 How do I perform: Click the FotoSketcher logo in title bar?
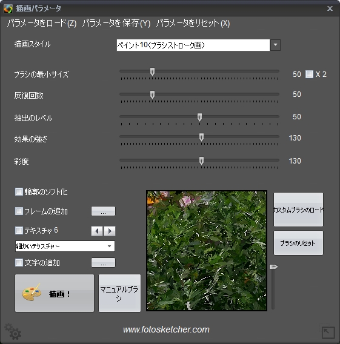[8, 8]
